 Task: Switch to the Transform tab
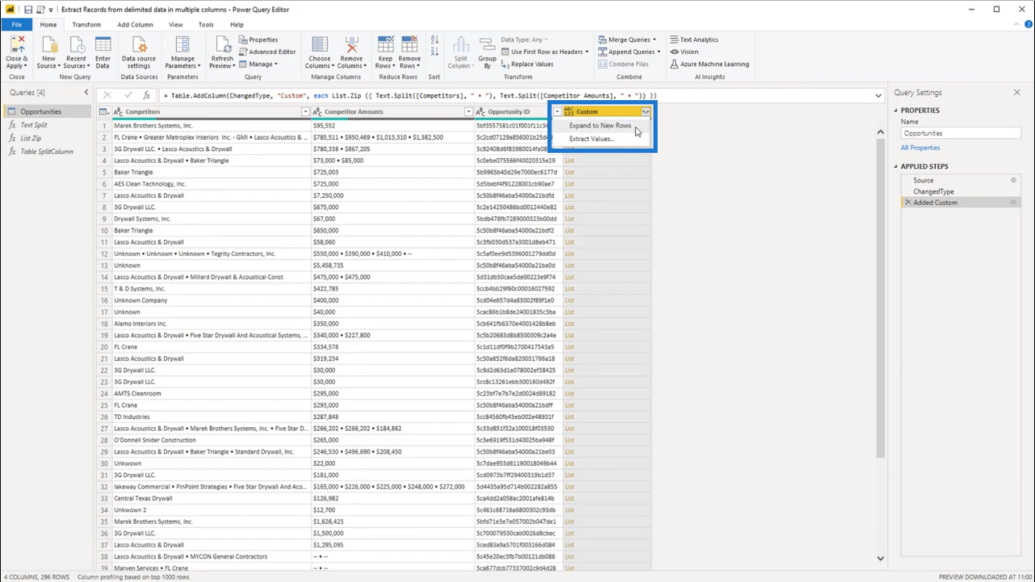point(86,25)
